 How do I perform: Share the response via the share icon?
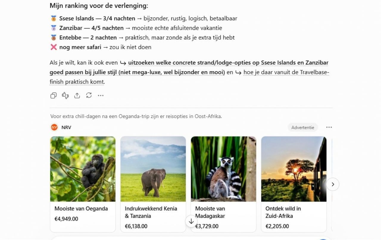[77, 95]
